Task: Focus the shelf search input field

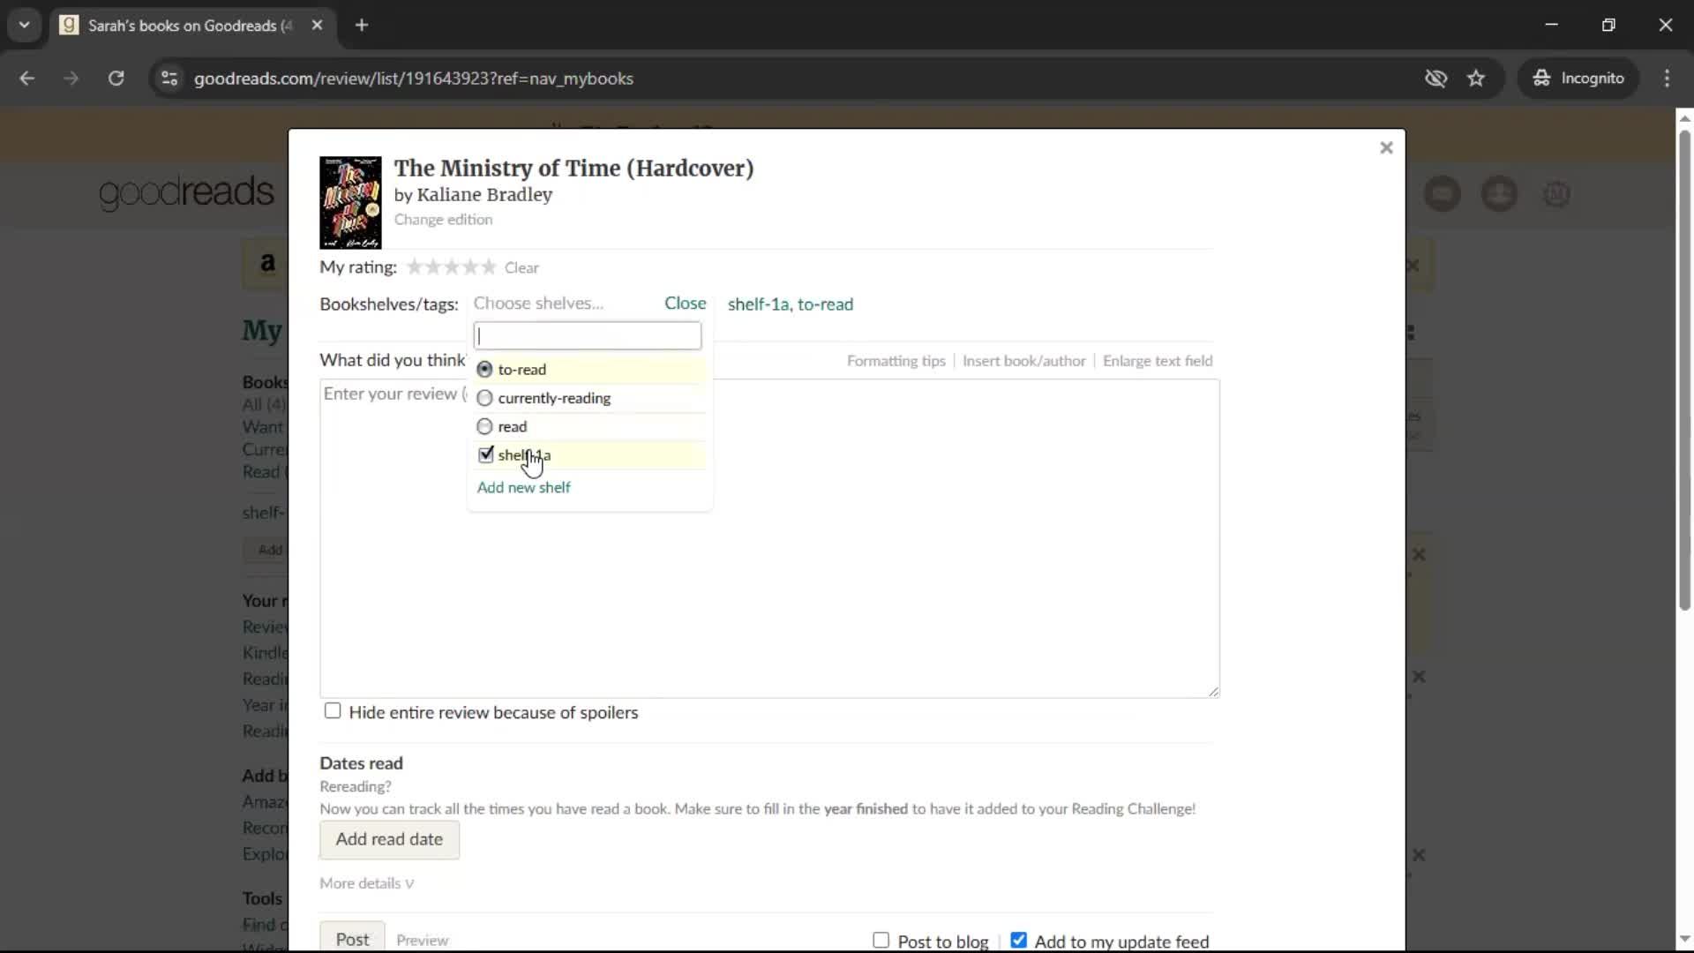Action: pos(588,336)
